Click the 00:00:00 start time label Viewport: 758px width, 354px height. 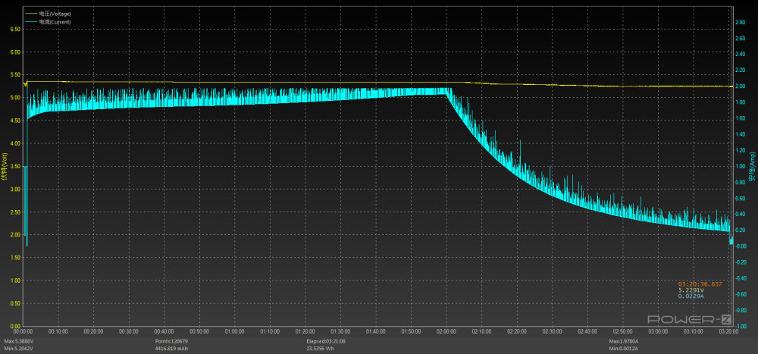pos(23,331)
